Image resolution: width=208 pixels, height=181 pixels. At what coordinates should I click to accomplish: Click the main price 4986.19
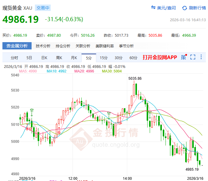pyautogui.click(x=20, y=19)
